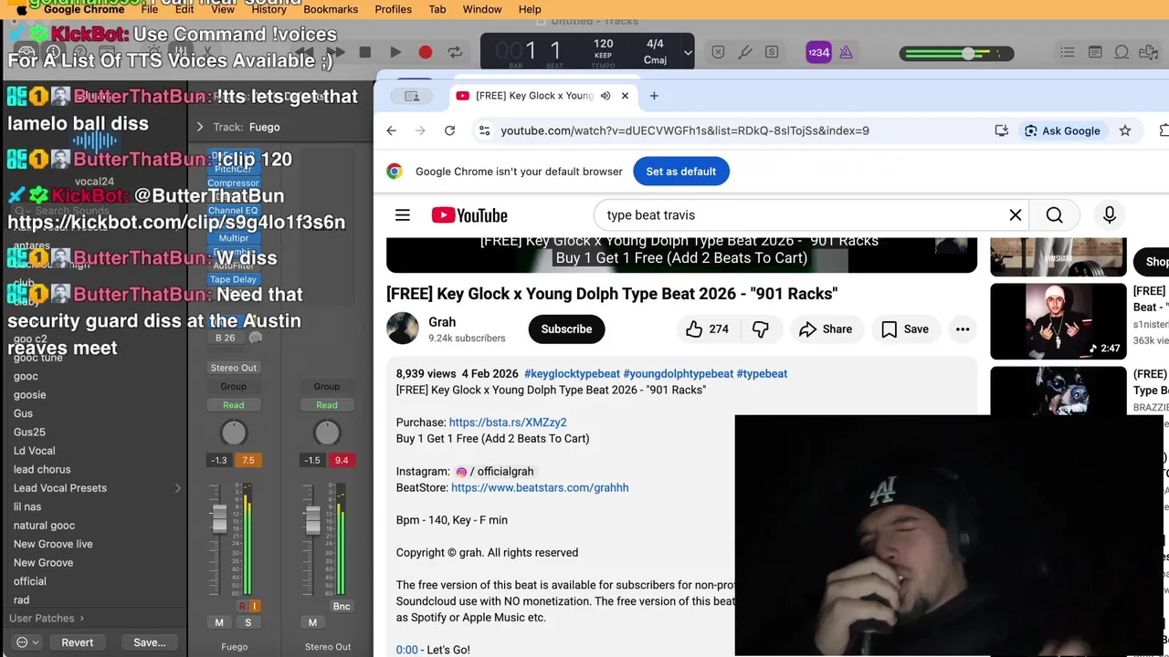Click the Bnc bounce button

point(342,606)
